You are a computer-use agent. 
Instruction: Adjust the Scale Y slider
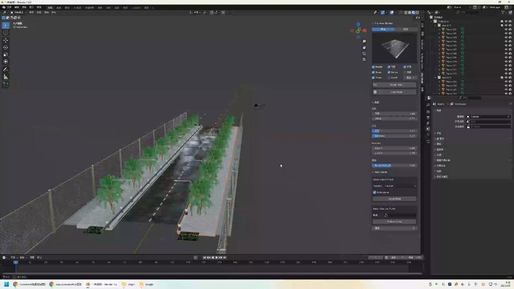[395, 153]
